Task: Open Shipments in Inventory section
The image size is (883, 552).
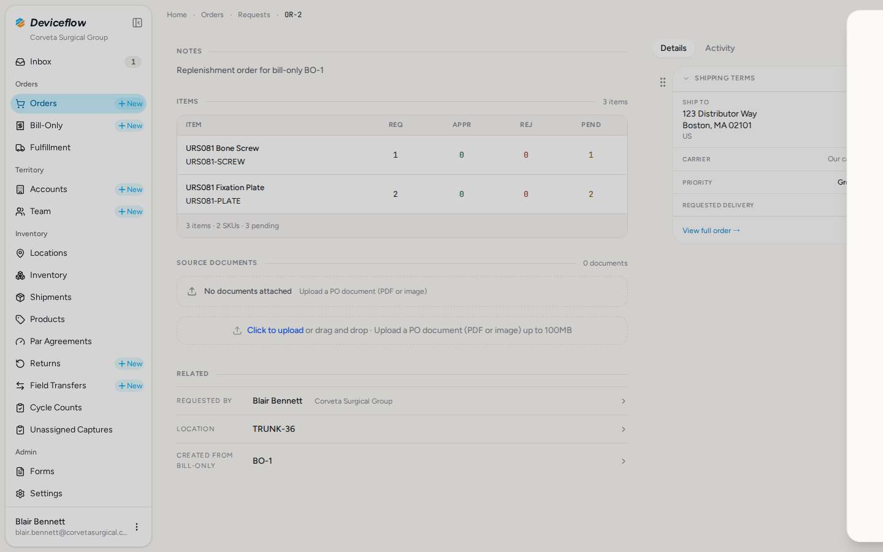Action: pos(78,297)
